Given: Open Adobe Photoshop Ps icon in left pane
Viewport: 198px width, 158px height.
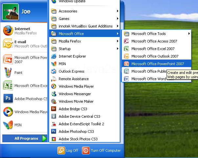Looking at the screenshot, I should coord(8,98).
